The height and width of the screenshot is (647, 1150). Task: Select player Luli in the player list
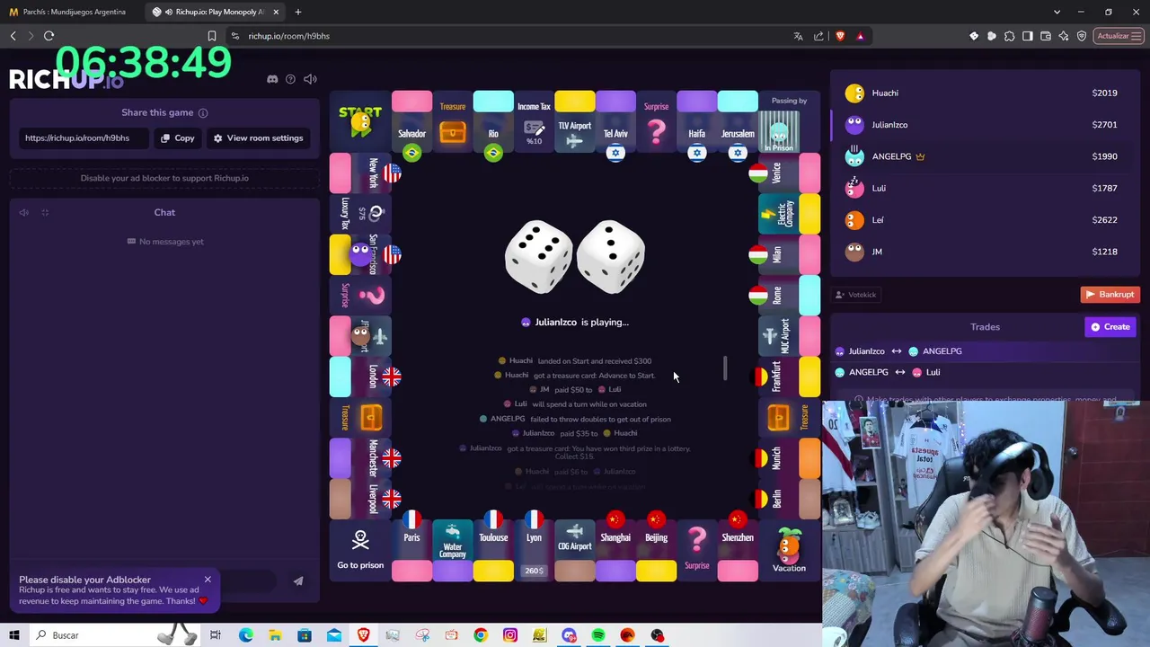tap(985, 189)
